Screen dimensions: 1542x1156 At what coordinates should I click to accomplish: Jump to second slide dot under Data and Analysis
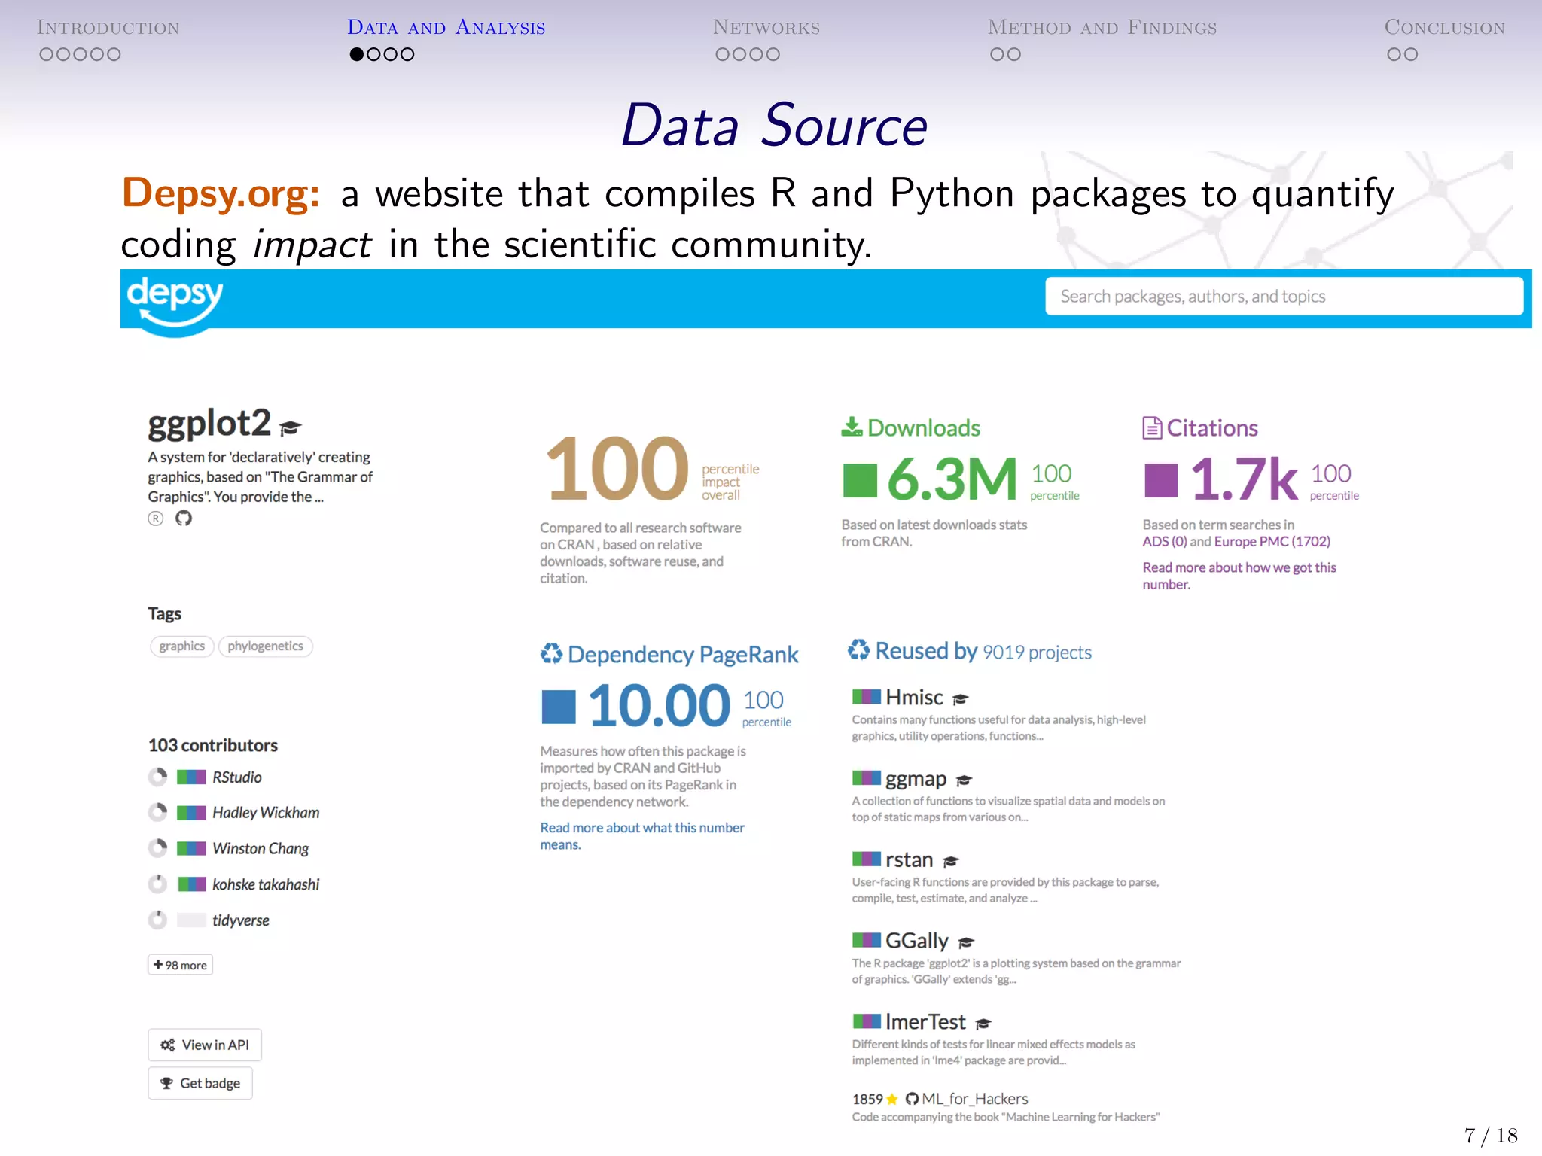coord(373,54)
